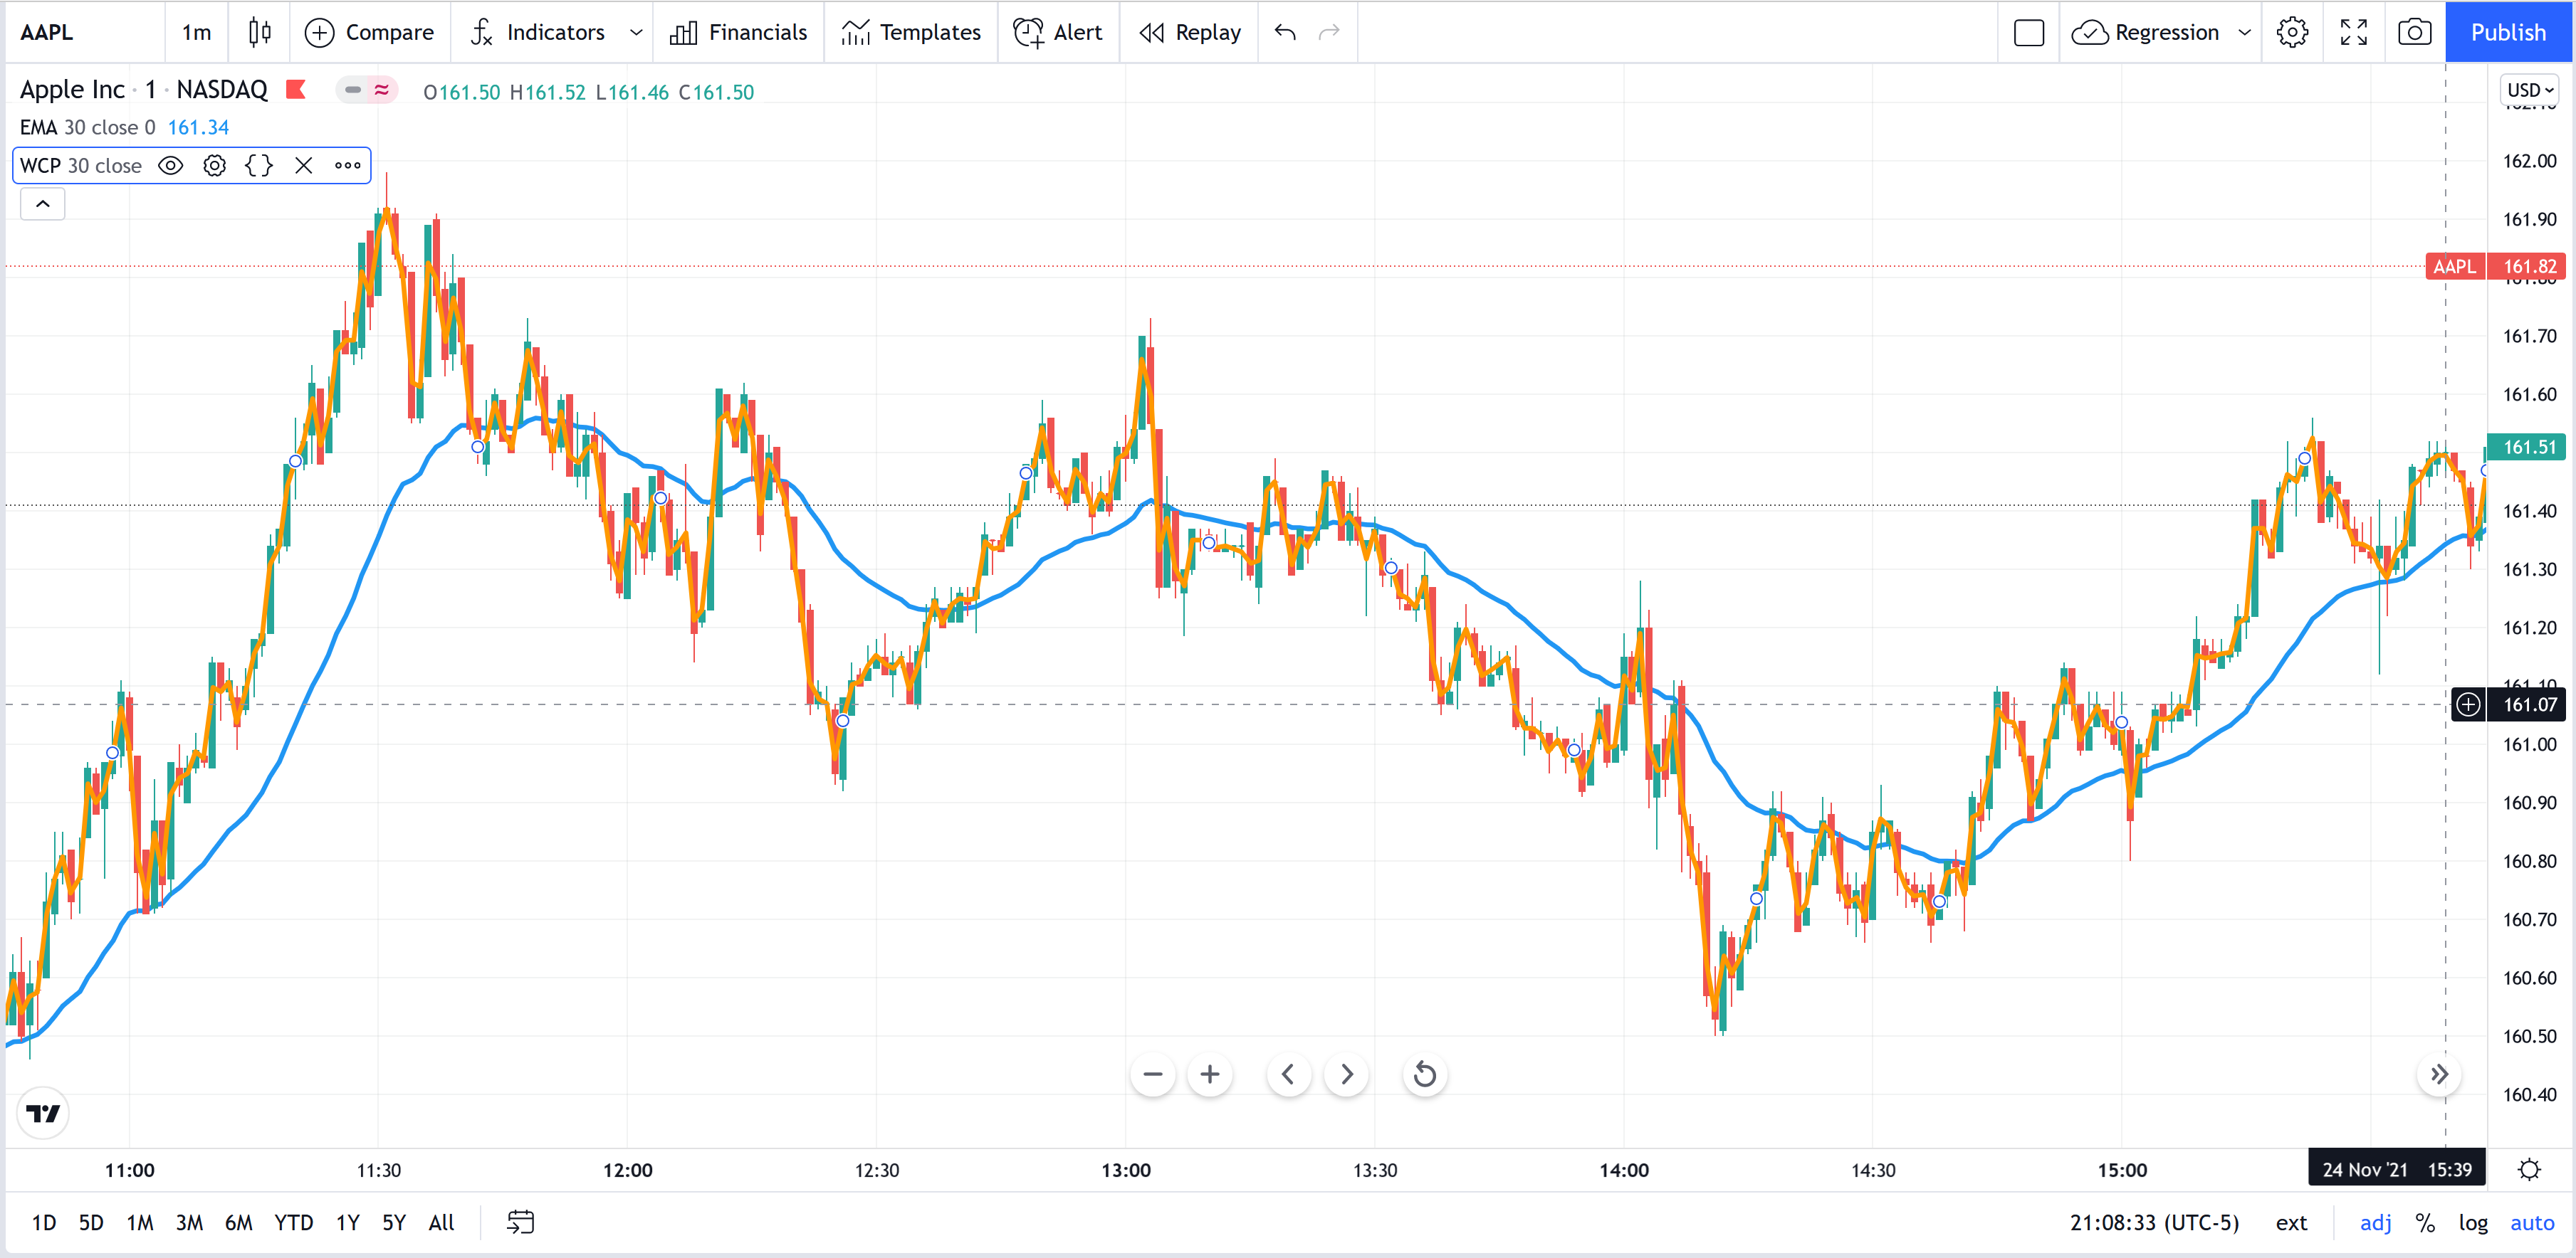
Task: Remove the WCP indicator
Action: (304, 166)
